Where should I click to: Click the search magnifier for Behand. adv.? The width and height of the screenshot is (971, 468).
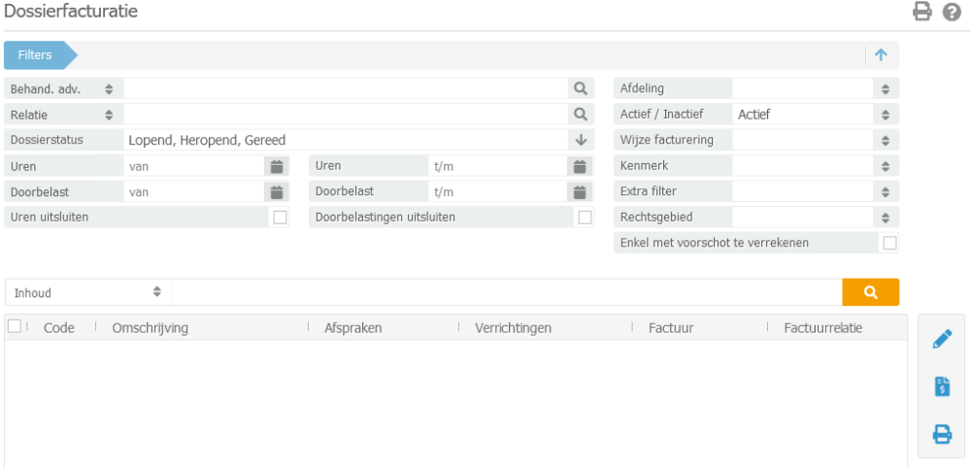tap(581, 89)
